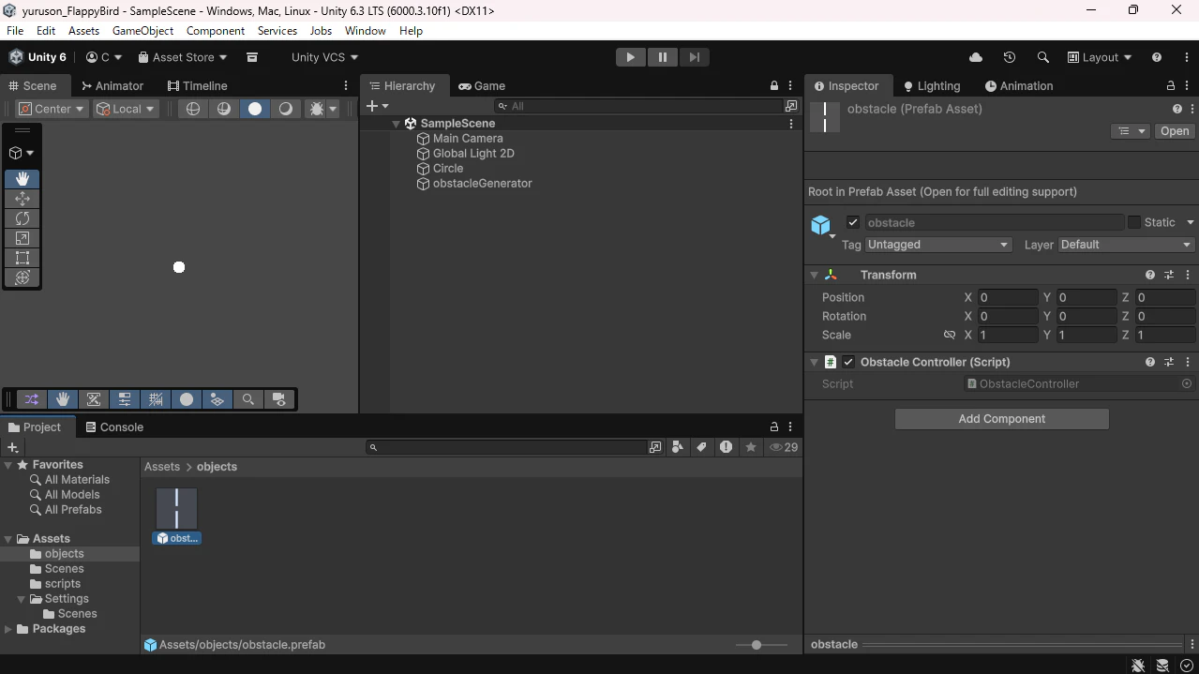
Task: Open the Tag Untagged dropdown
Action: [x=938, y=245]
